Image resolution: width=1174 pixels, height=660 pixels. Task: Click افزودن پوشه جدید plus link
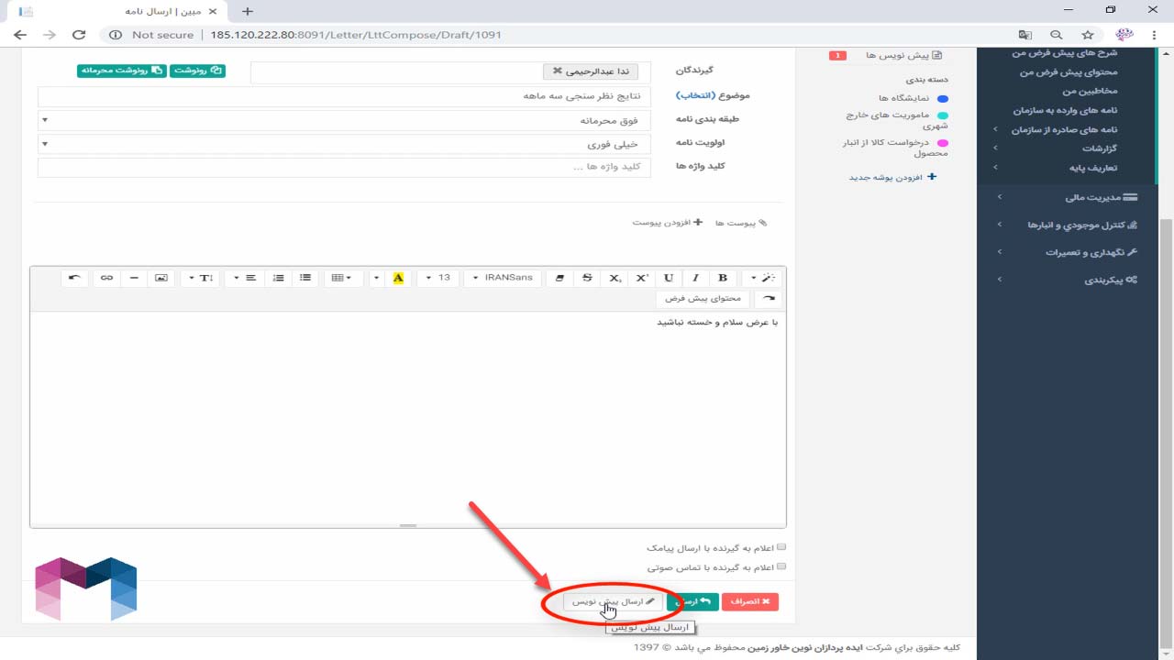point(892,177)
